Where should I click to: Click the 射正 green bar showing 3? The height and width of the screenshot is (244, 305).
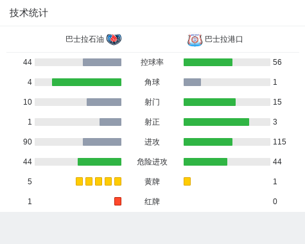pos(216,122)
